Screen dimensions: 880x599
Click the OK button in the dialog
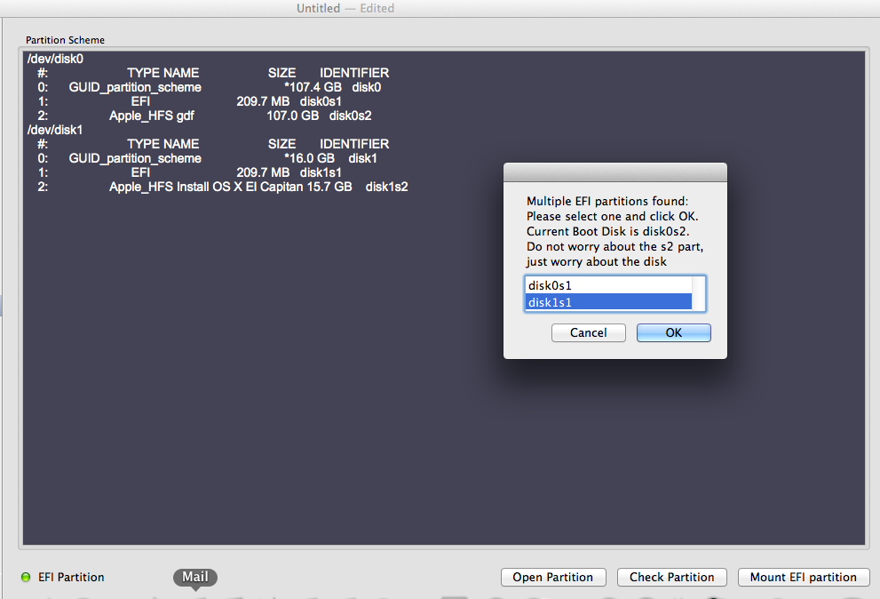pyautogui.click(x=673, y=332)
